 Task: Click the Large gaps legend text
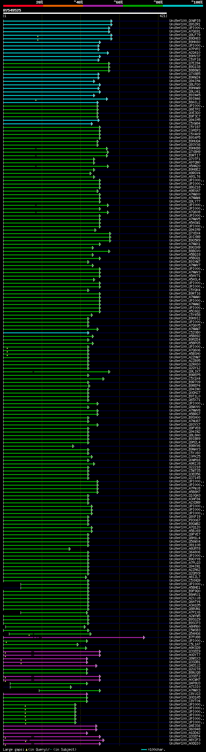click(40, 749)
